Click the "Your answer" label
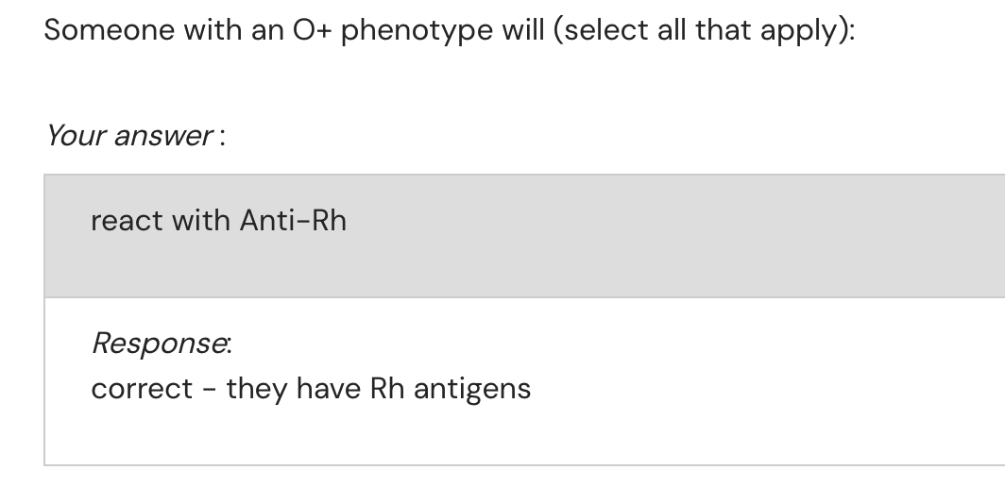 (129, 136)
